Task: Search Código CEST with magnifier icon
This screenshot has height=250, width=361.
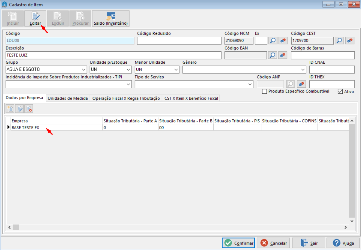Action: click(x=339, y=41)
